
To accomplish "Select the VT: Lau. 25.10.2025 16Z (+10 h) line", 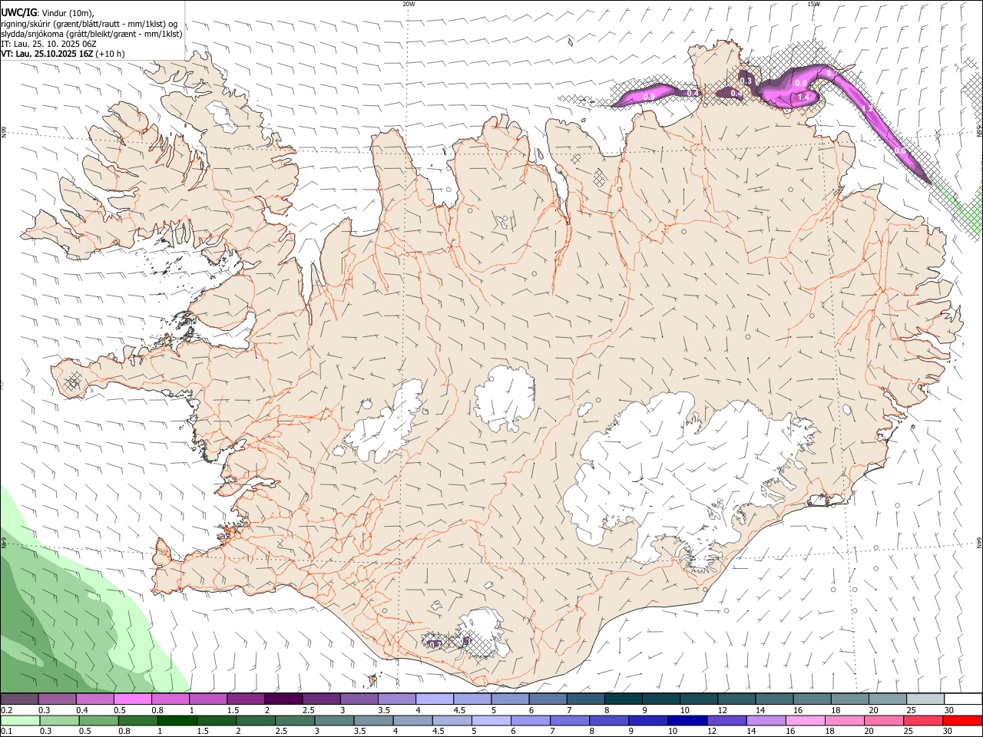I will tap(63, 54).
